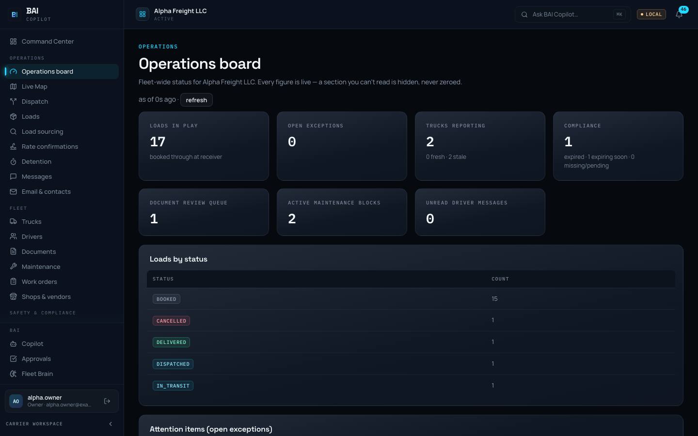Click the Drivers people icon
Screen dimensions: 698x436
tap(13, 237)
